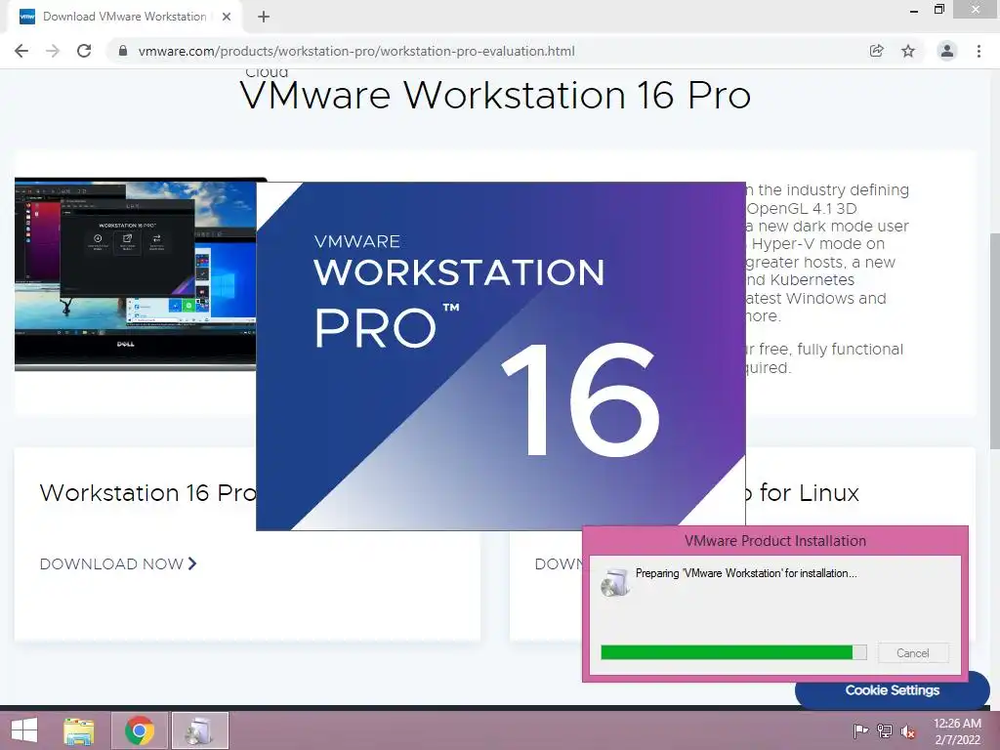Click the browser forward arrow

pyautogui.click(x=53, y=51)
